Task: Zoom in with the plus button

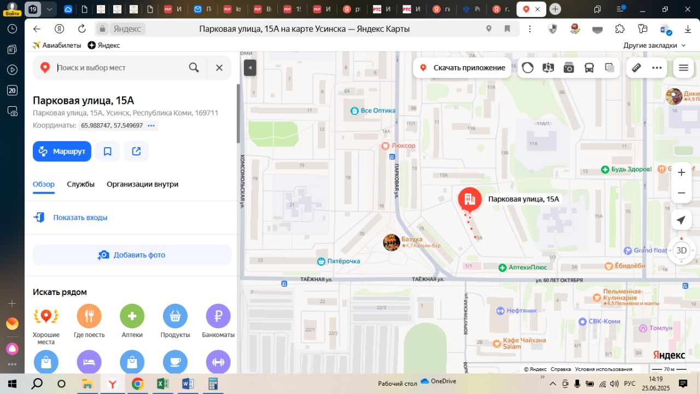Action: click(681, 172)
